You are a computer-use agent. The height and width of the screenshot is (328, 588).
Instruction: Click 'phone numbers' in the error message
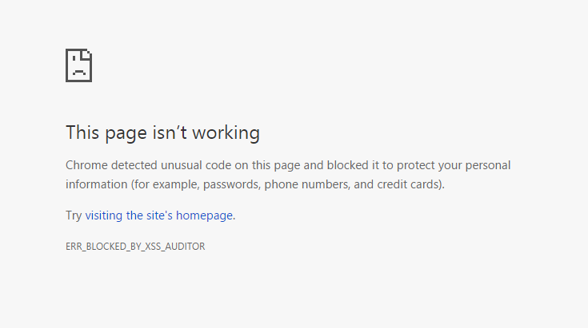pos(303,184)
